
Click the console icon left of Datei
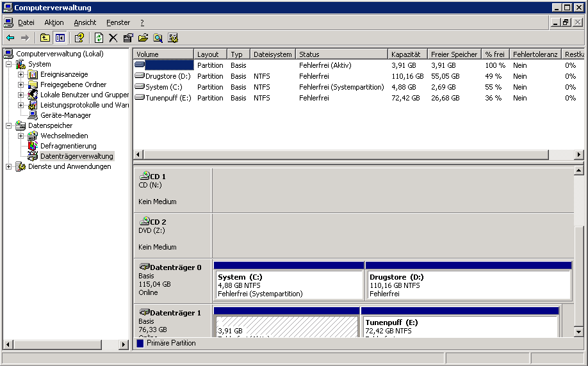pyautogui.click(x=8, y=22)
